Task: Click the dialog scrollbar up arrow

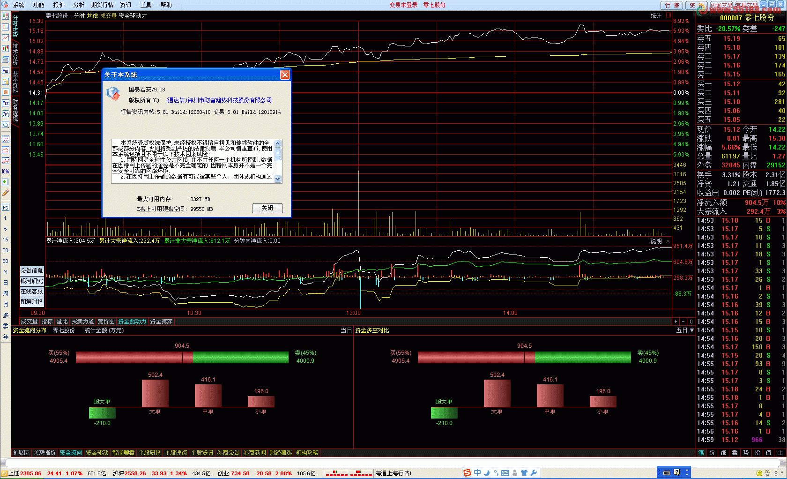Action: pyautogui.click(x=278, y=143)
